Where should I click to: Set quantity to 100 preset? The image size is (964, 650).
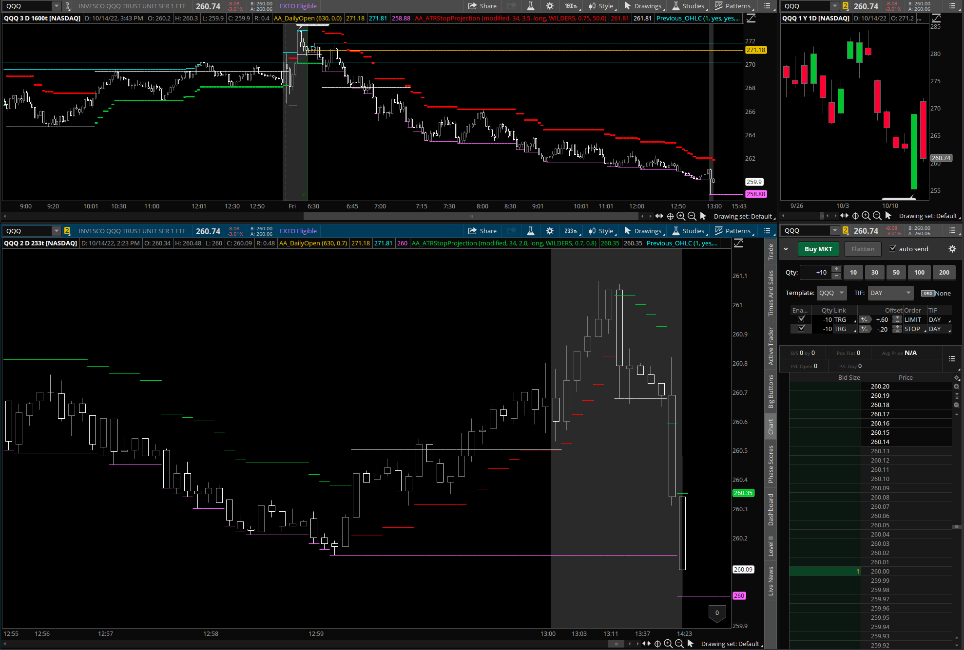pos(919,272)
